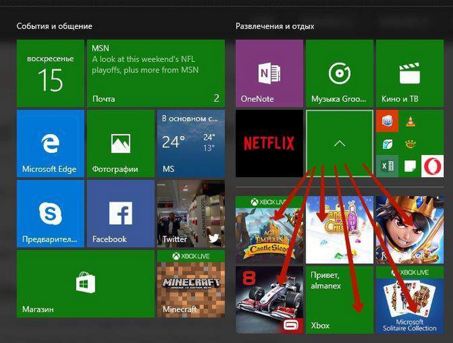Screen dimensions: 453x343
Task: Launch Microsoft Solitaire Collection tile
Action: (410, 300)
